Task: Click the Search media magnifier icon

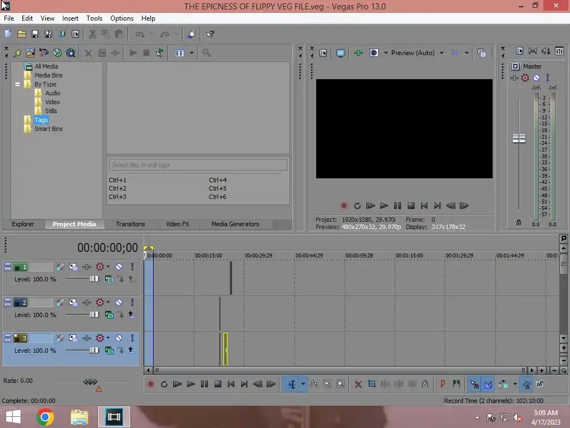Action: pos(207,53)
